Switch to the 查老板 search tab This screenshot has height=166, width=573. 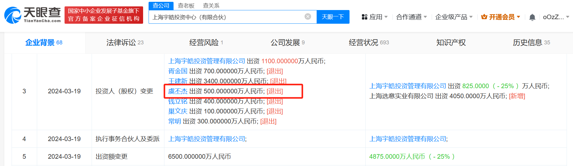point(186,5)
